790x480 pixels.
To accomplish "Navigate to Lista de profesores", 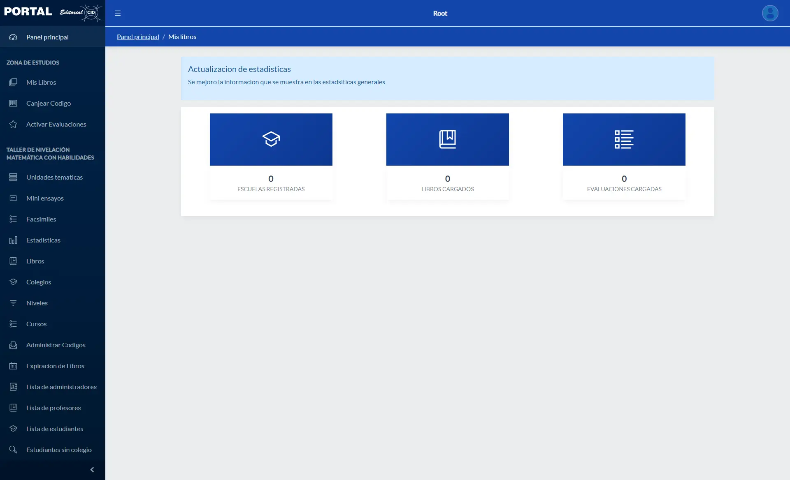I will [x=53, y=408].
